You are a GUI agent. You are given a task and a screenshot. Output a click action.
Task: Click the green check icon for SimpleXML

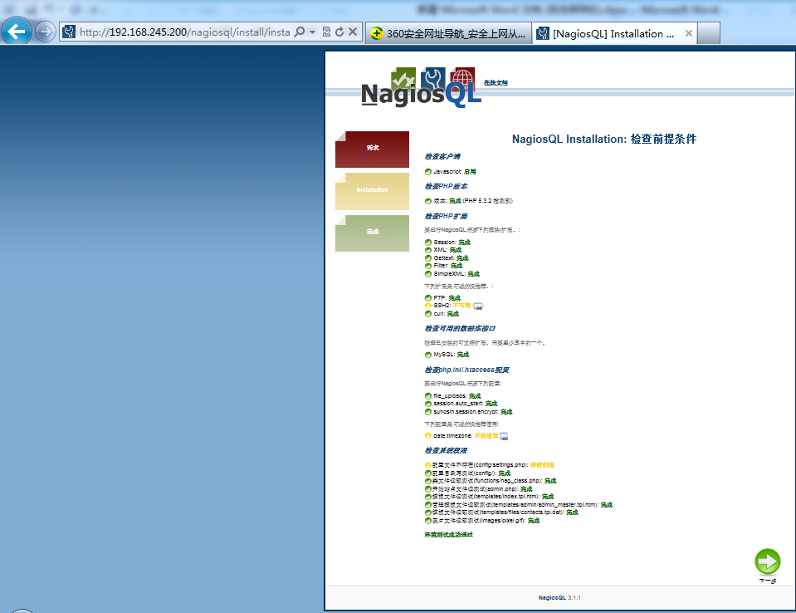coord(428,274)
